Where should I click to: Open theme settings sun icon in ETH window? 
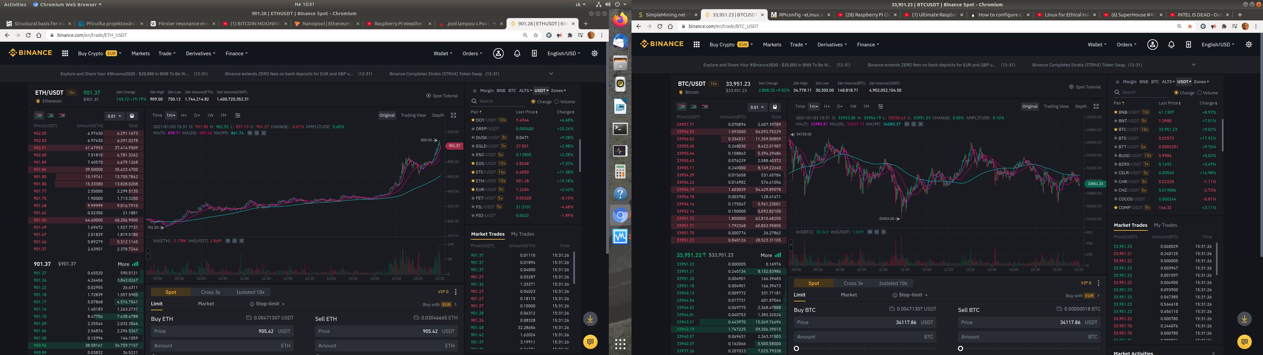tap(594, 54)
